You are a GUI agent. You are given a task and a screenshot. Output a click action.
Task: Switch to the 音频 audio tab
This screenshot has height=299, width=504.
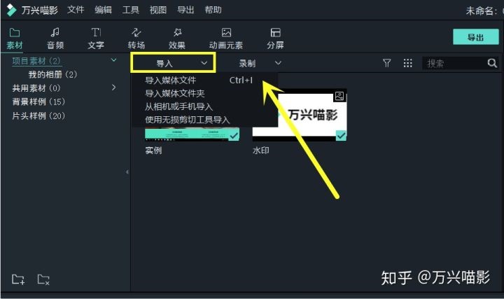click(x=55, y=39)
